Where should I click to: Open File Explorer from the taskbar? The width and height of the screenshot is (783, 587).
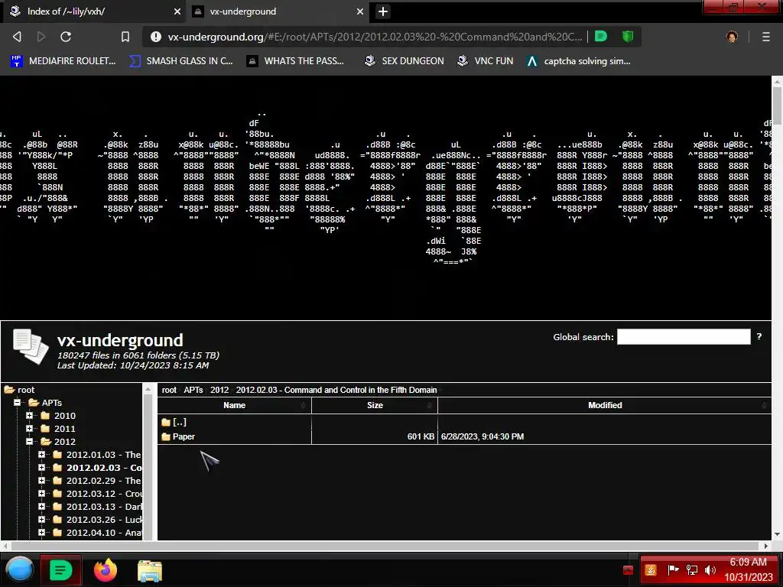pos(149,571)
